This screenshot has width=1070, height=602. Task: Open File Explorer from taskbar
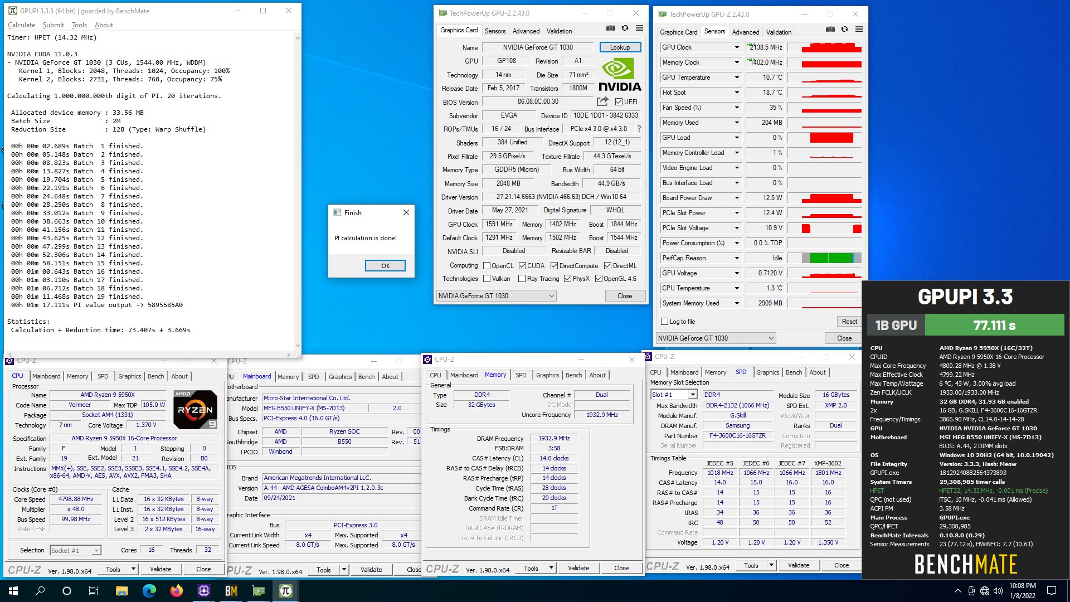[x=121, y=591]
